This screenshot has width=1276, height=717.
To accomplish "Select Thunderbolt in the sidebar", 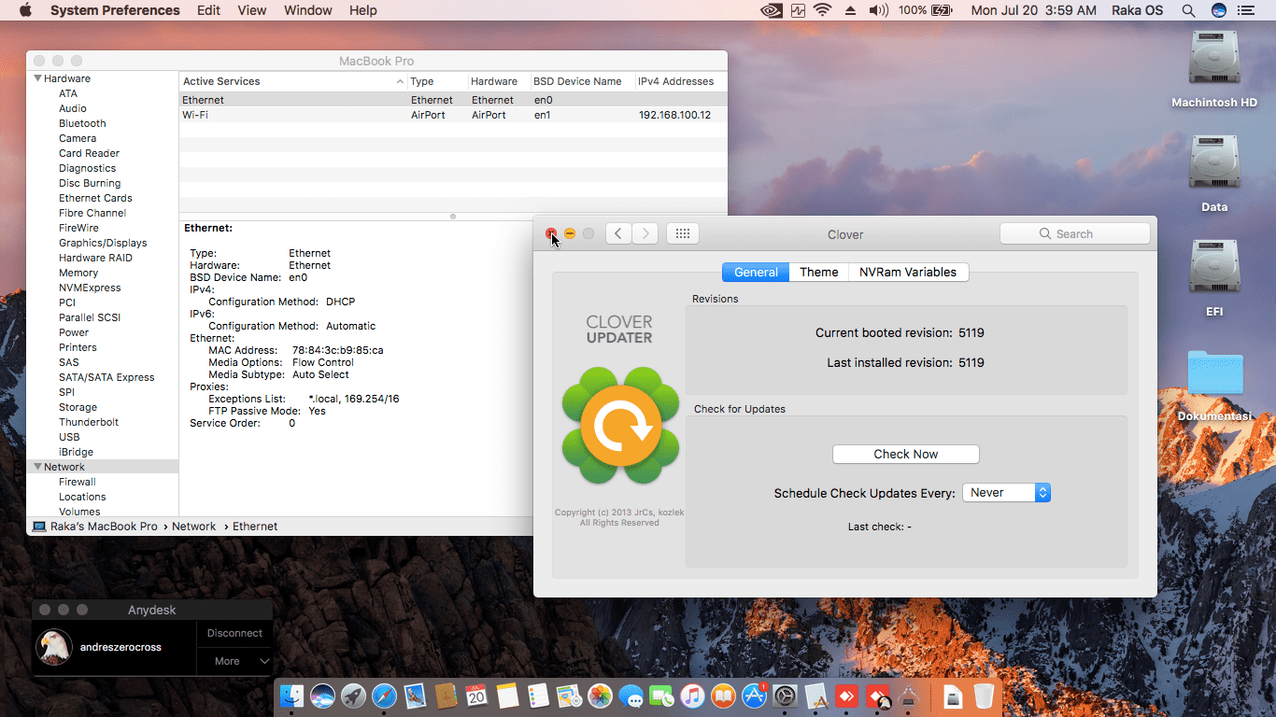I will [89, 422].
